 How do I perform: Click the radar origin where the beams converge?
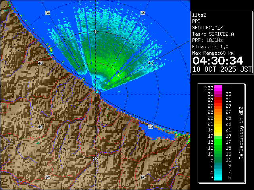point(97,90)
